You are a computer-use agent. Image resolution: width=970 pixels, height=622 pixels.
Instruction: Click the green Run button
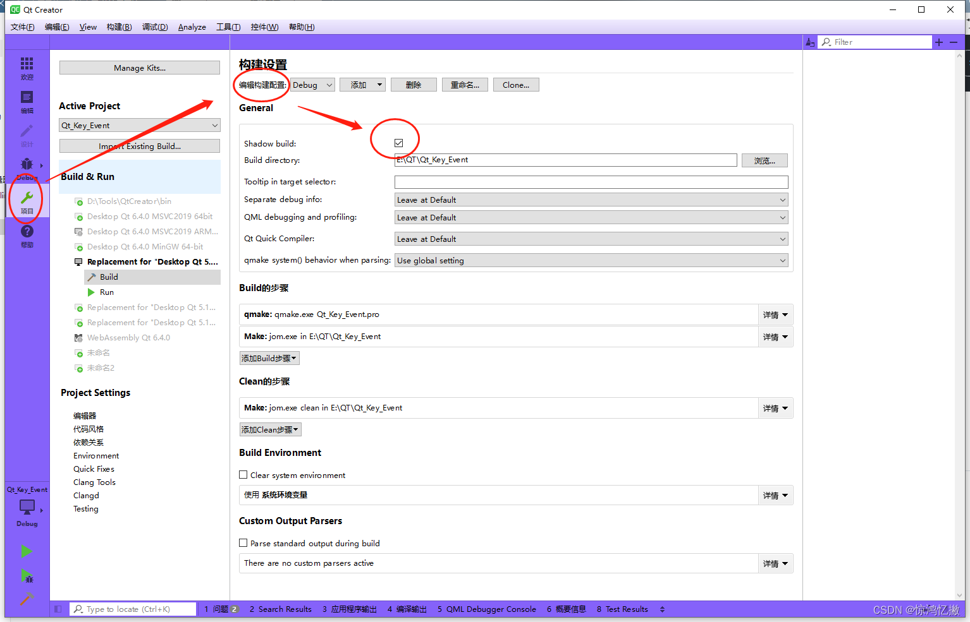point(27,551)
